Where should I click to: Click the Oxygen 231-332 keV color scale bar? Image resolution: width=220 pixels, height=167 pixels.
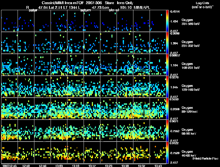(x=167, y=43)
